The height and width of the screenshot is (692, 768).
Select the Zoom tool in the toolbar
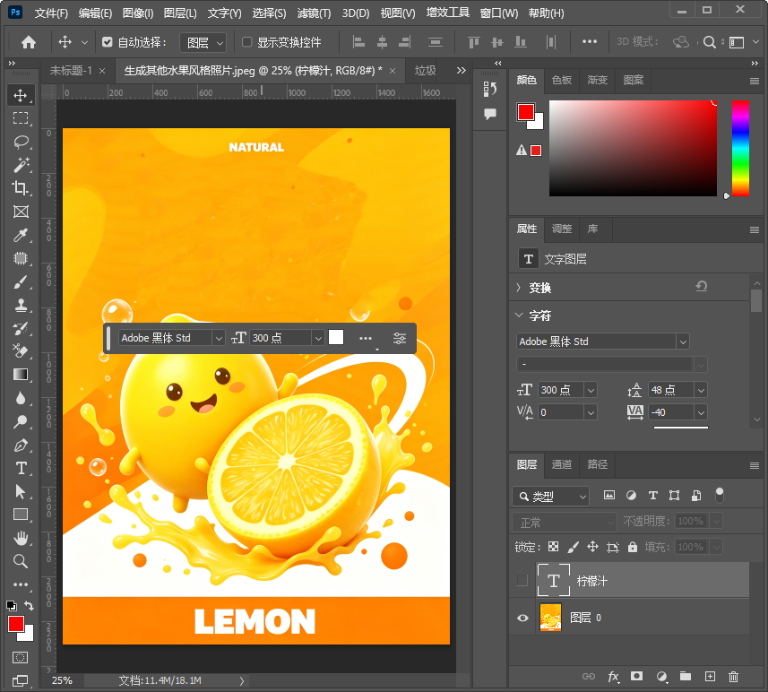(x=20, y=561)
